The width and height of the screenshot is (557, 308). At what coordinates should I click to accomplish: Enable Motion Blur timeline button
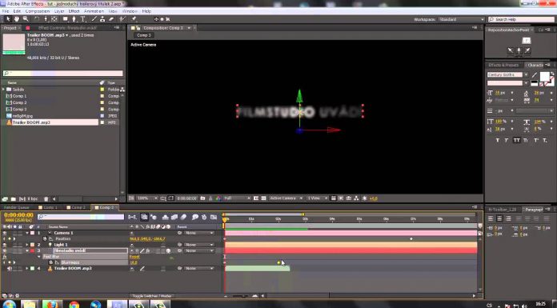click(x=183, y=217)
